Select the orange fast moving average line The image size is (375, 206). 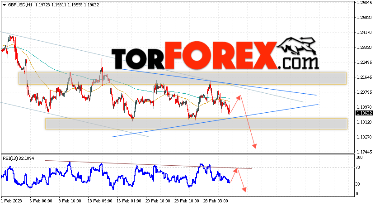(115, 87)
